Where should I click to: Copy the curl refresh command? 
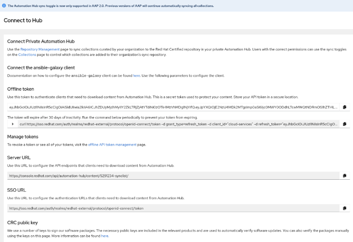click(x=345, y=124)
